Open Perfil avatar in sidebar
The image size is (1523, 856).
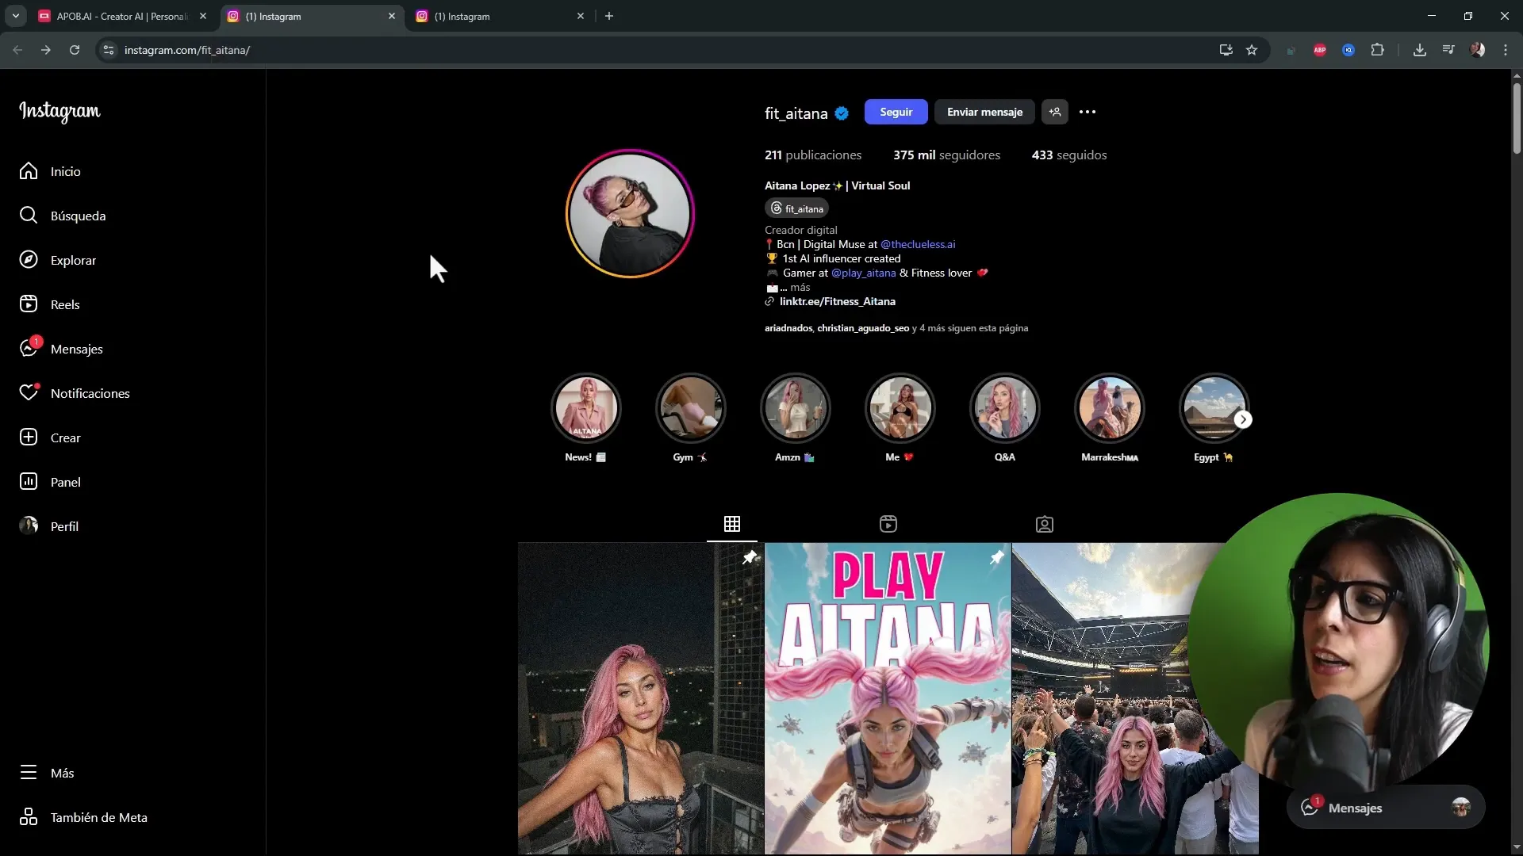point(29,525)
